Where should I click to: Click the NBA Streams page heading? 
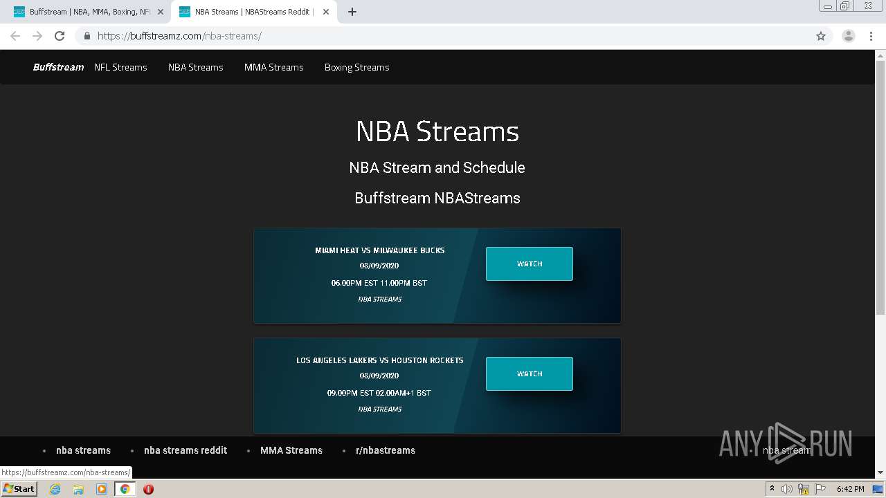point(437,131)
